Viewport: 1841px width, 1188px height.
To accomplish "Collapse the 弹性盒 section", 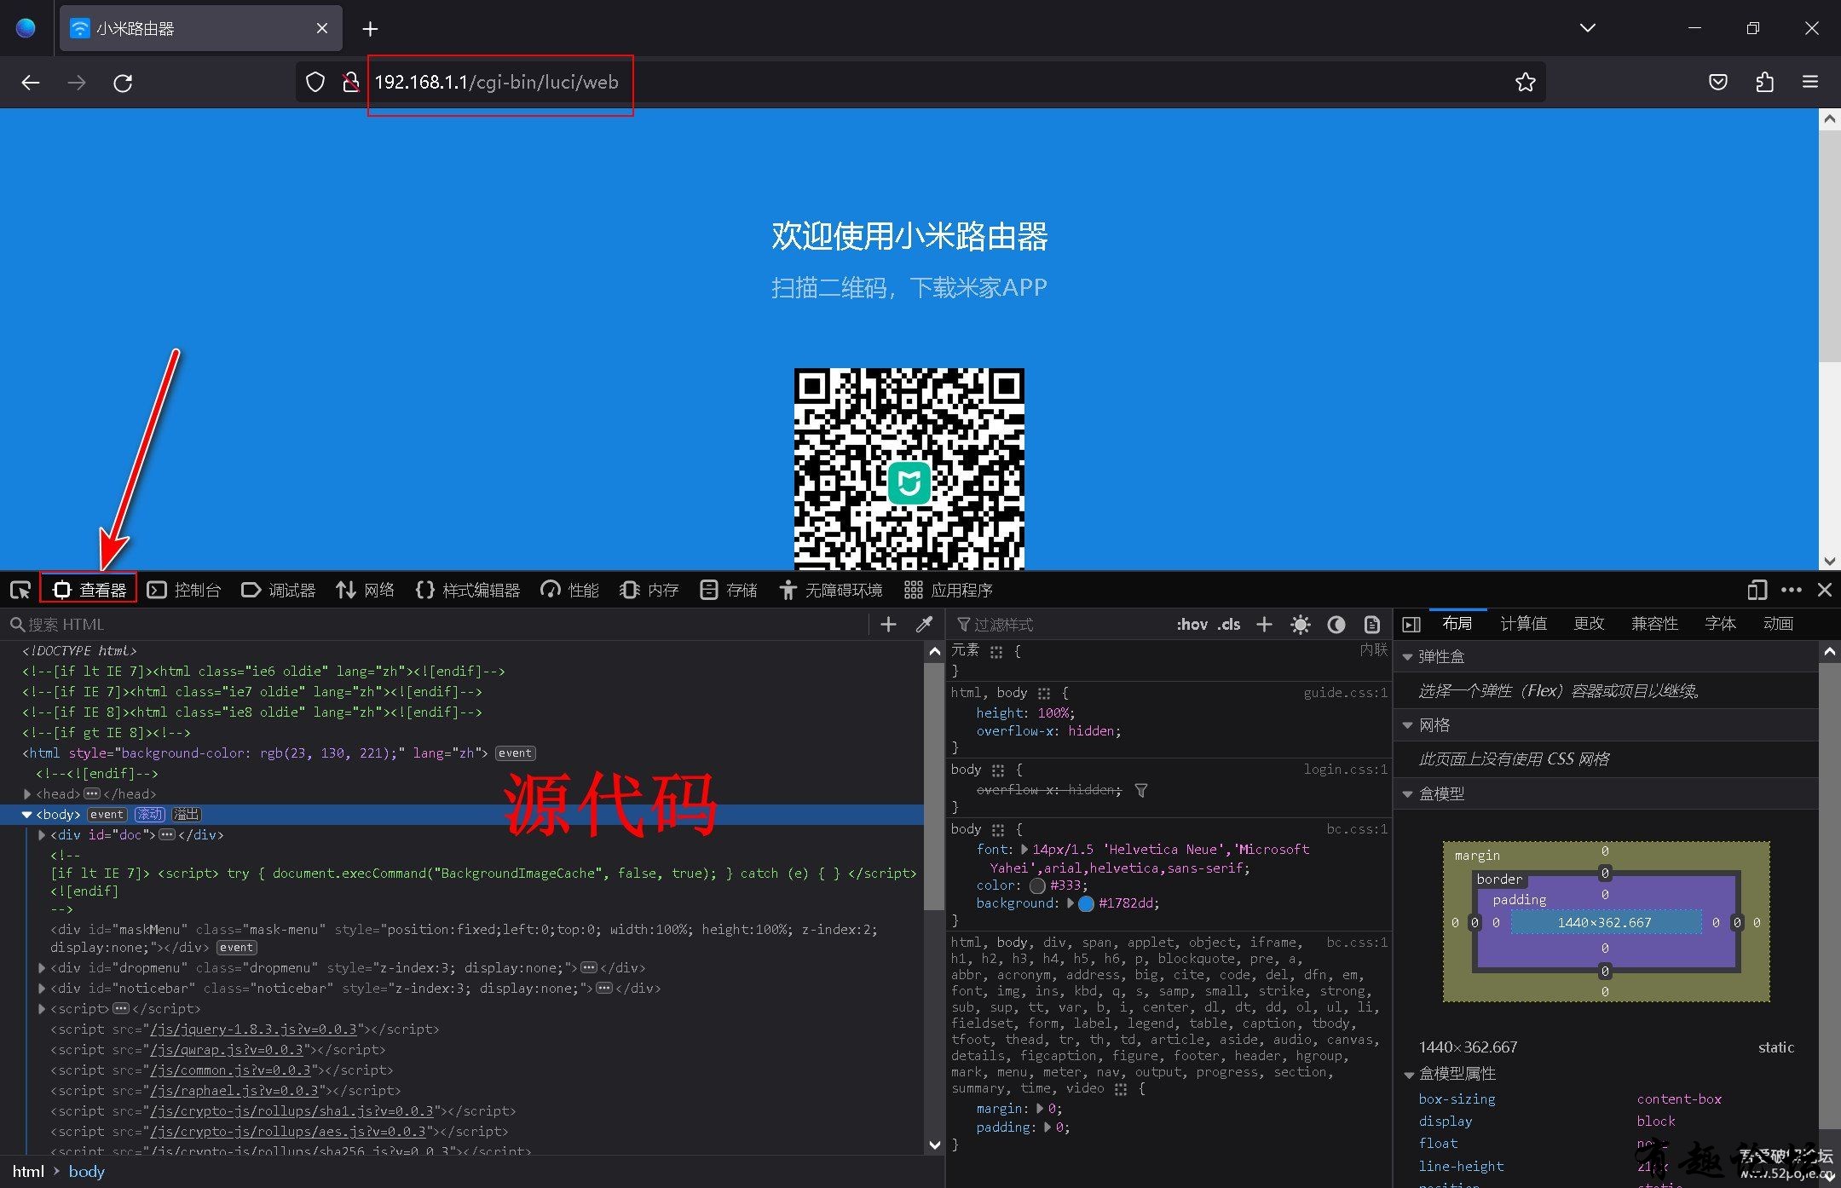I will click(1408, 657).
